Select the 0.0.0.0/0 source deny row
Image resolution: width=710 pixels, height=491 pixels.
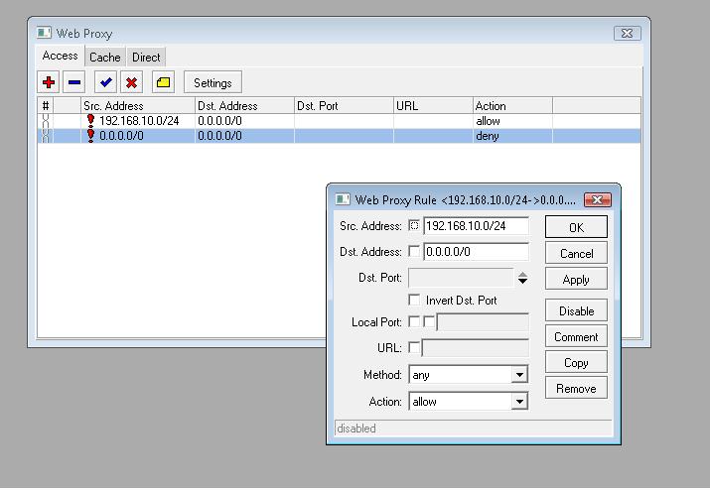[340, 136]
